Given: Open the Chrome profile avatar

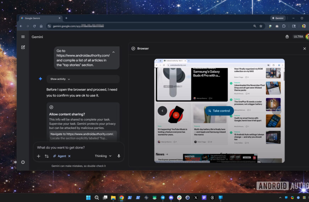Looking at the screenshot, I should (304, 26).
